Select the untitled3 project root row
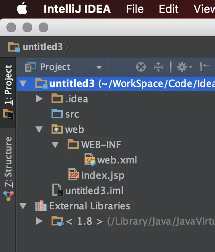The image size is (215, 252). click(x=116, y=84)
